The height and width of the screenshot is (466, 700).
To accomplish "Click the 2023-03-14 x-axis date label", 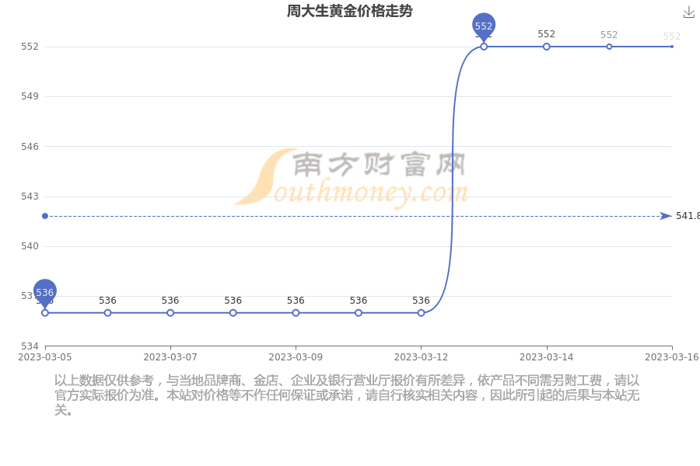I will click(547, 357).
